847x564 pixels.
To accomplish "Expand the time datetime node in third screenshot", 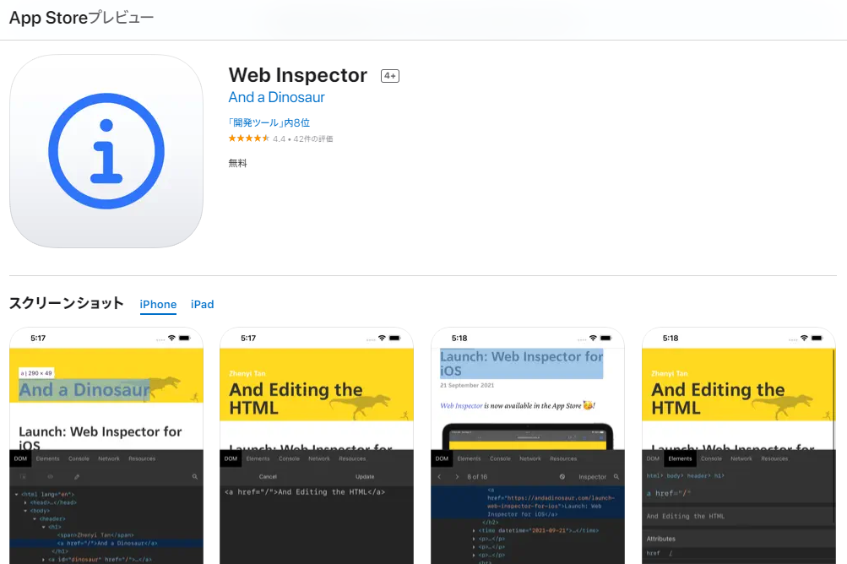I will click(x=474, y=530).
